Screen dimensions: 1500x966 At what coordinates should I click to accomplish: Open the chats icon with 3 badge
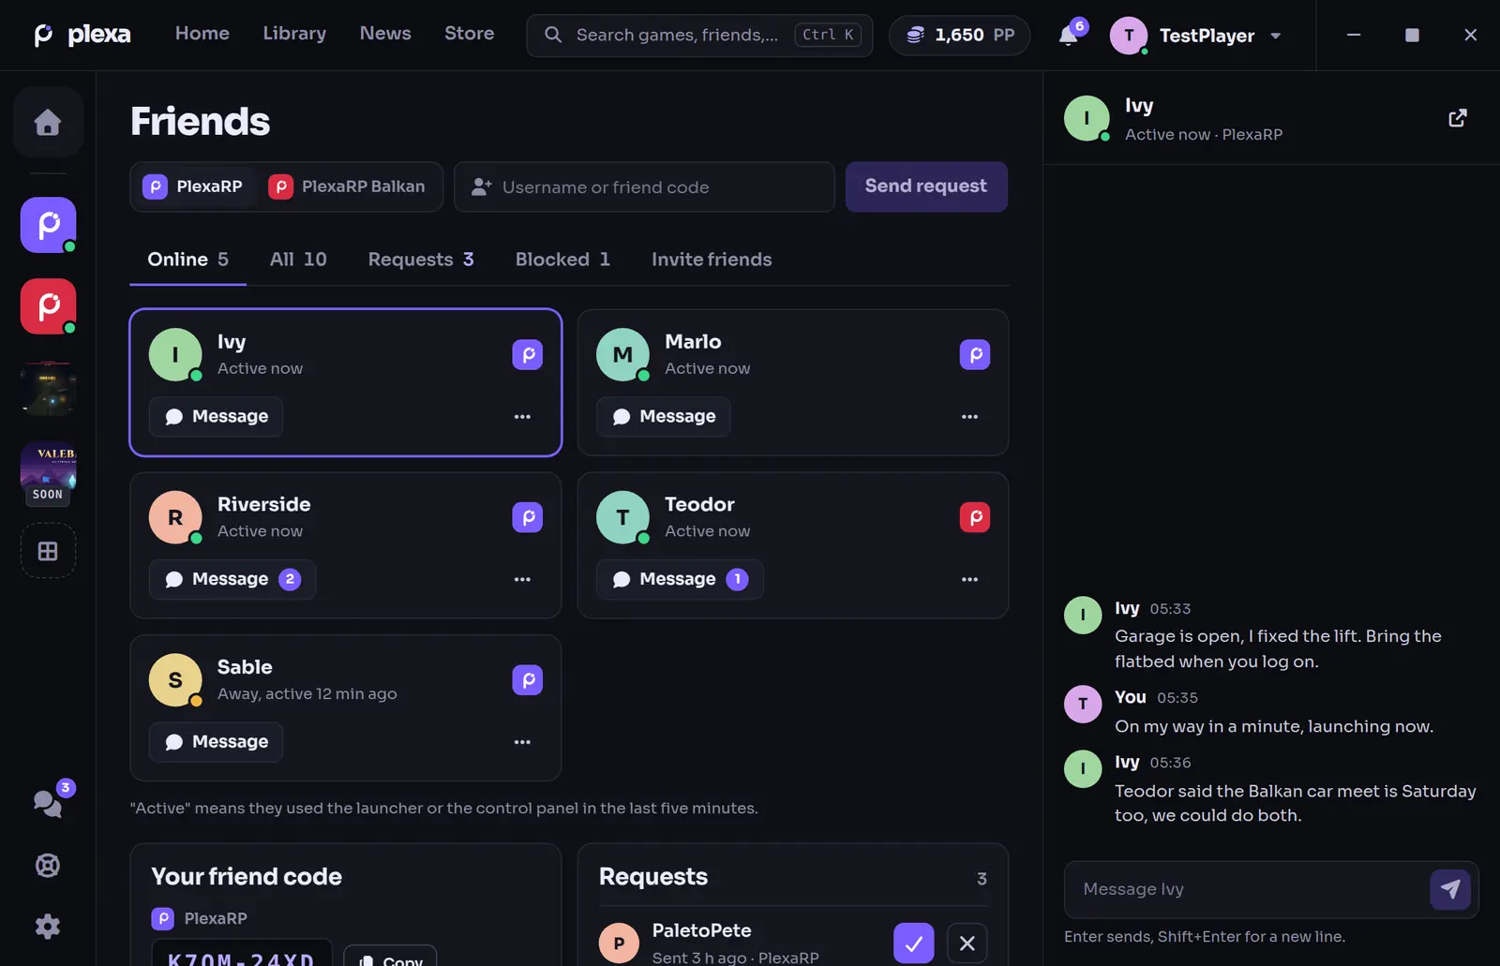point(48,803)
